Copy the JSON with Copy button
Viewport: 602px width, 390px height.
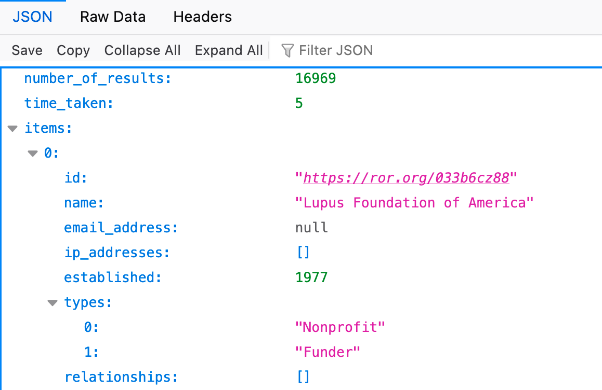click(73, 50)
